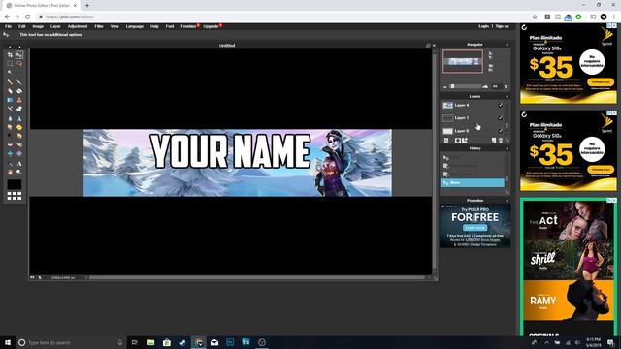Screen dimensions: 621x349
Task: Select the Gradient tool
Action: click(10, 100)
